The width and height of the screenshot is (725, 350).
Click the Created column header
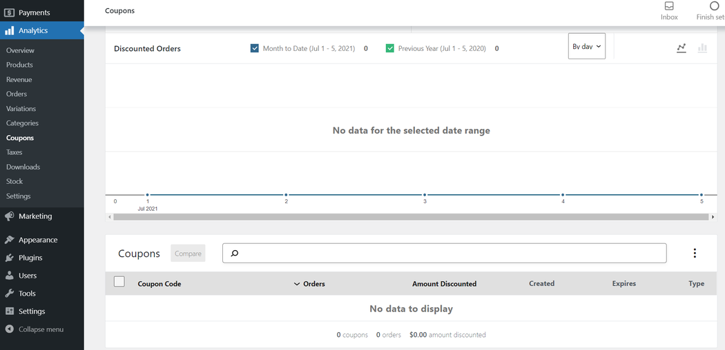click(x=541, y=284)
